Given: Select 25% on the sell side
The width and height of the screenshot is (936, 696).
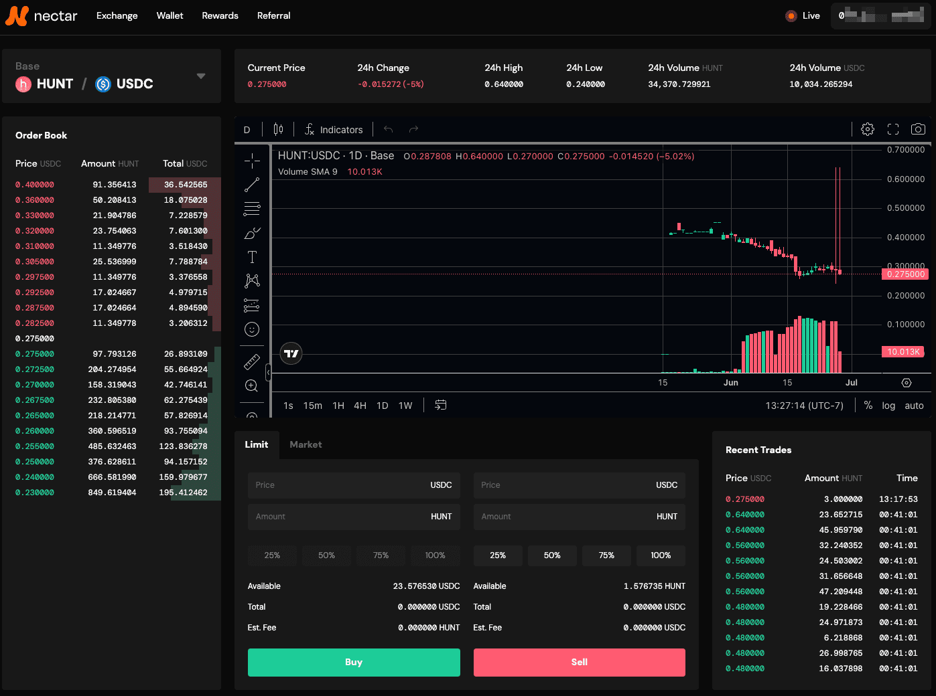Looking at the screenshot, I should click(x=498, y=555).
